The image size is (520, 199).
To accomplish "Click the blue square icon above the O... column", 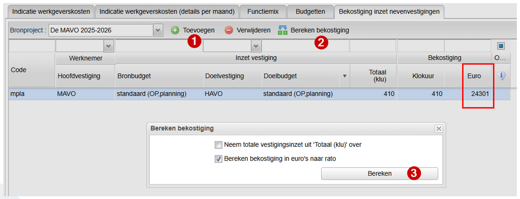I will (x=501, y=46).
